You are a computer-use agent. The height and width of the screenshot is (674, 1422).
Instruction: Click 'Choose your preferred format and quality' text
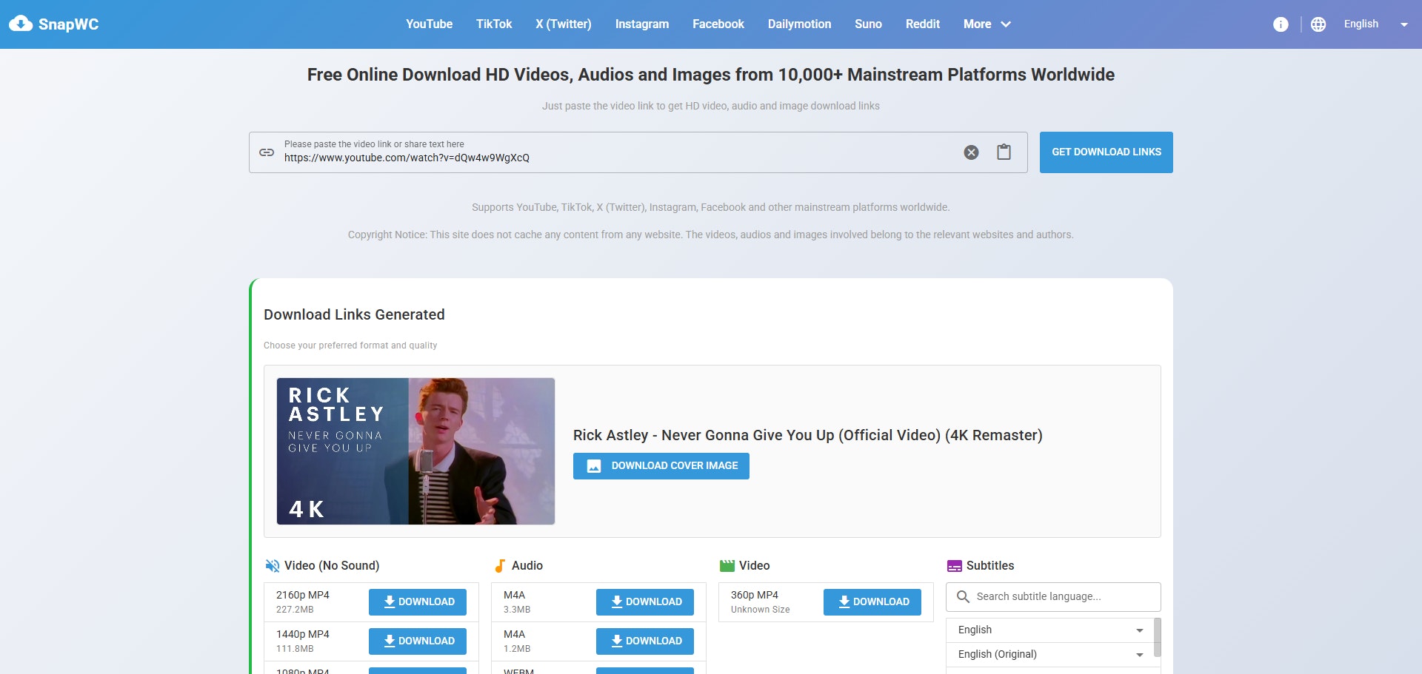click(x=350, y=346)
